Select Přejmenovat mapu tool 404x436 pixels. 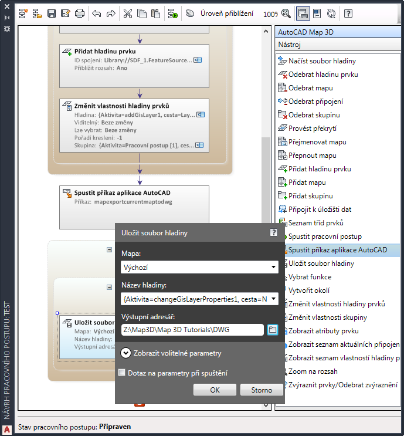coord(313,142)
